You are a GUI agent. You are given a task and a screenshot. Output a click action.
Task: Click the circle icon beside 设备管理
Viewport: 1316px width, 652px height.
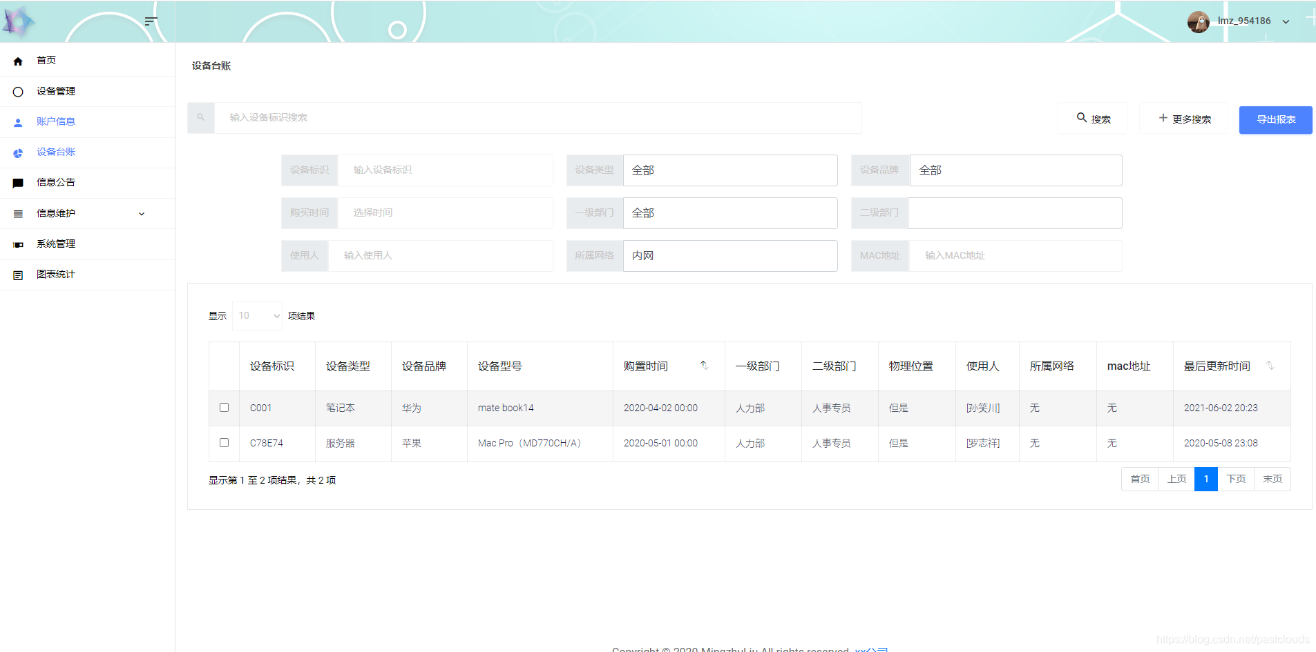[18, 91]
